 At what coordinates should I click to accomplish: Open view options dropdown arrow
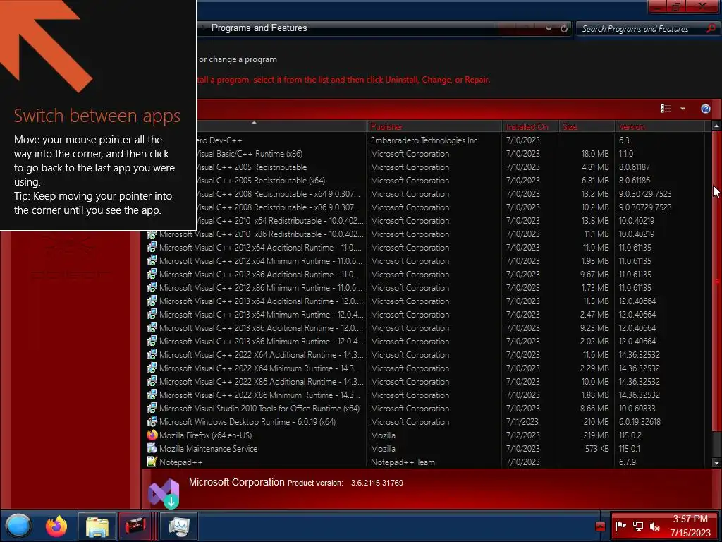pos(683,109)
